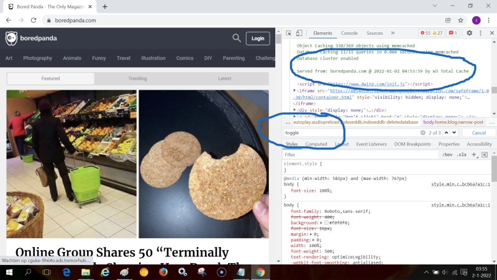Click the body.home.blog.narrow-post breadcrumb
497x280 pixels.
tap(454, 122)
